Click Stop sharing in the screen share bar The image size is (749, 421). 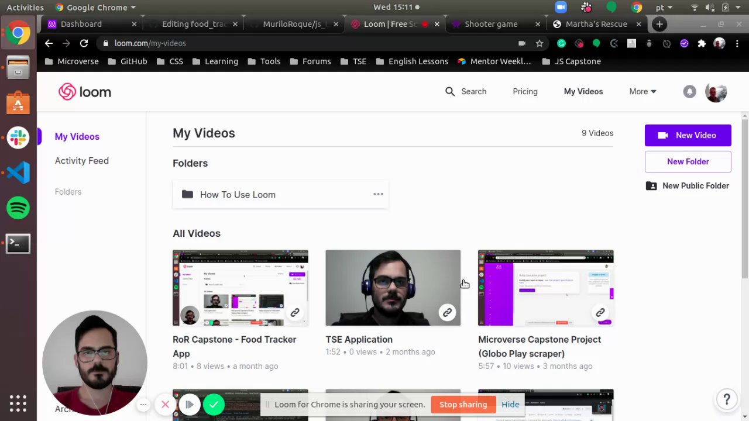[463, 404]
